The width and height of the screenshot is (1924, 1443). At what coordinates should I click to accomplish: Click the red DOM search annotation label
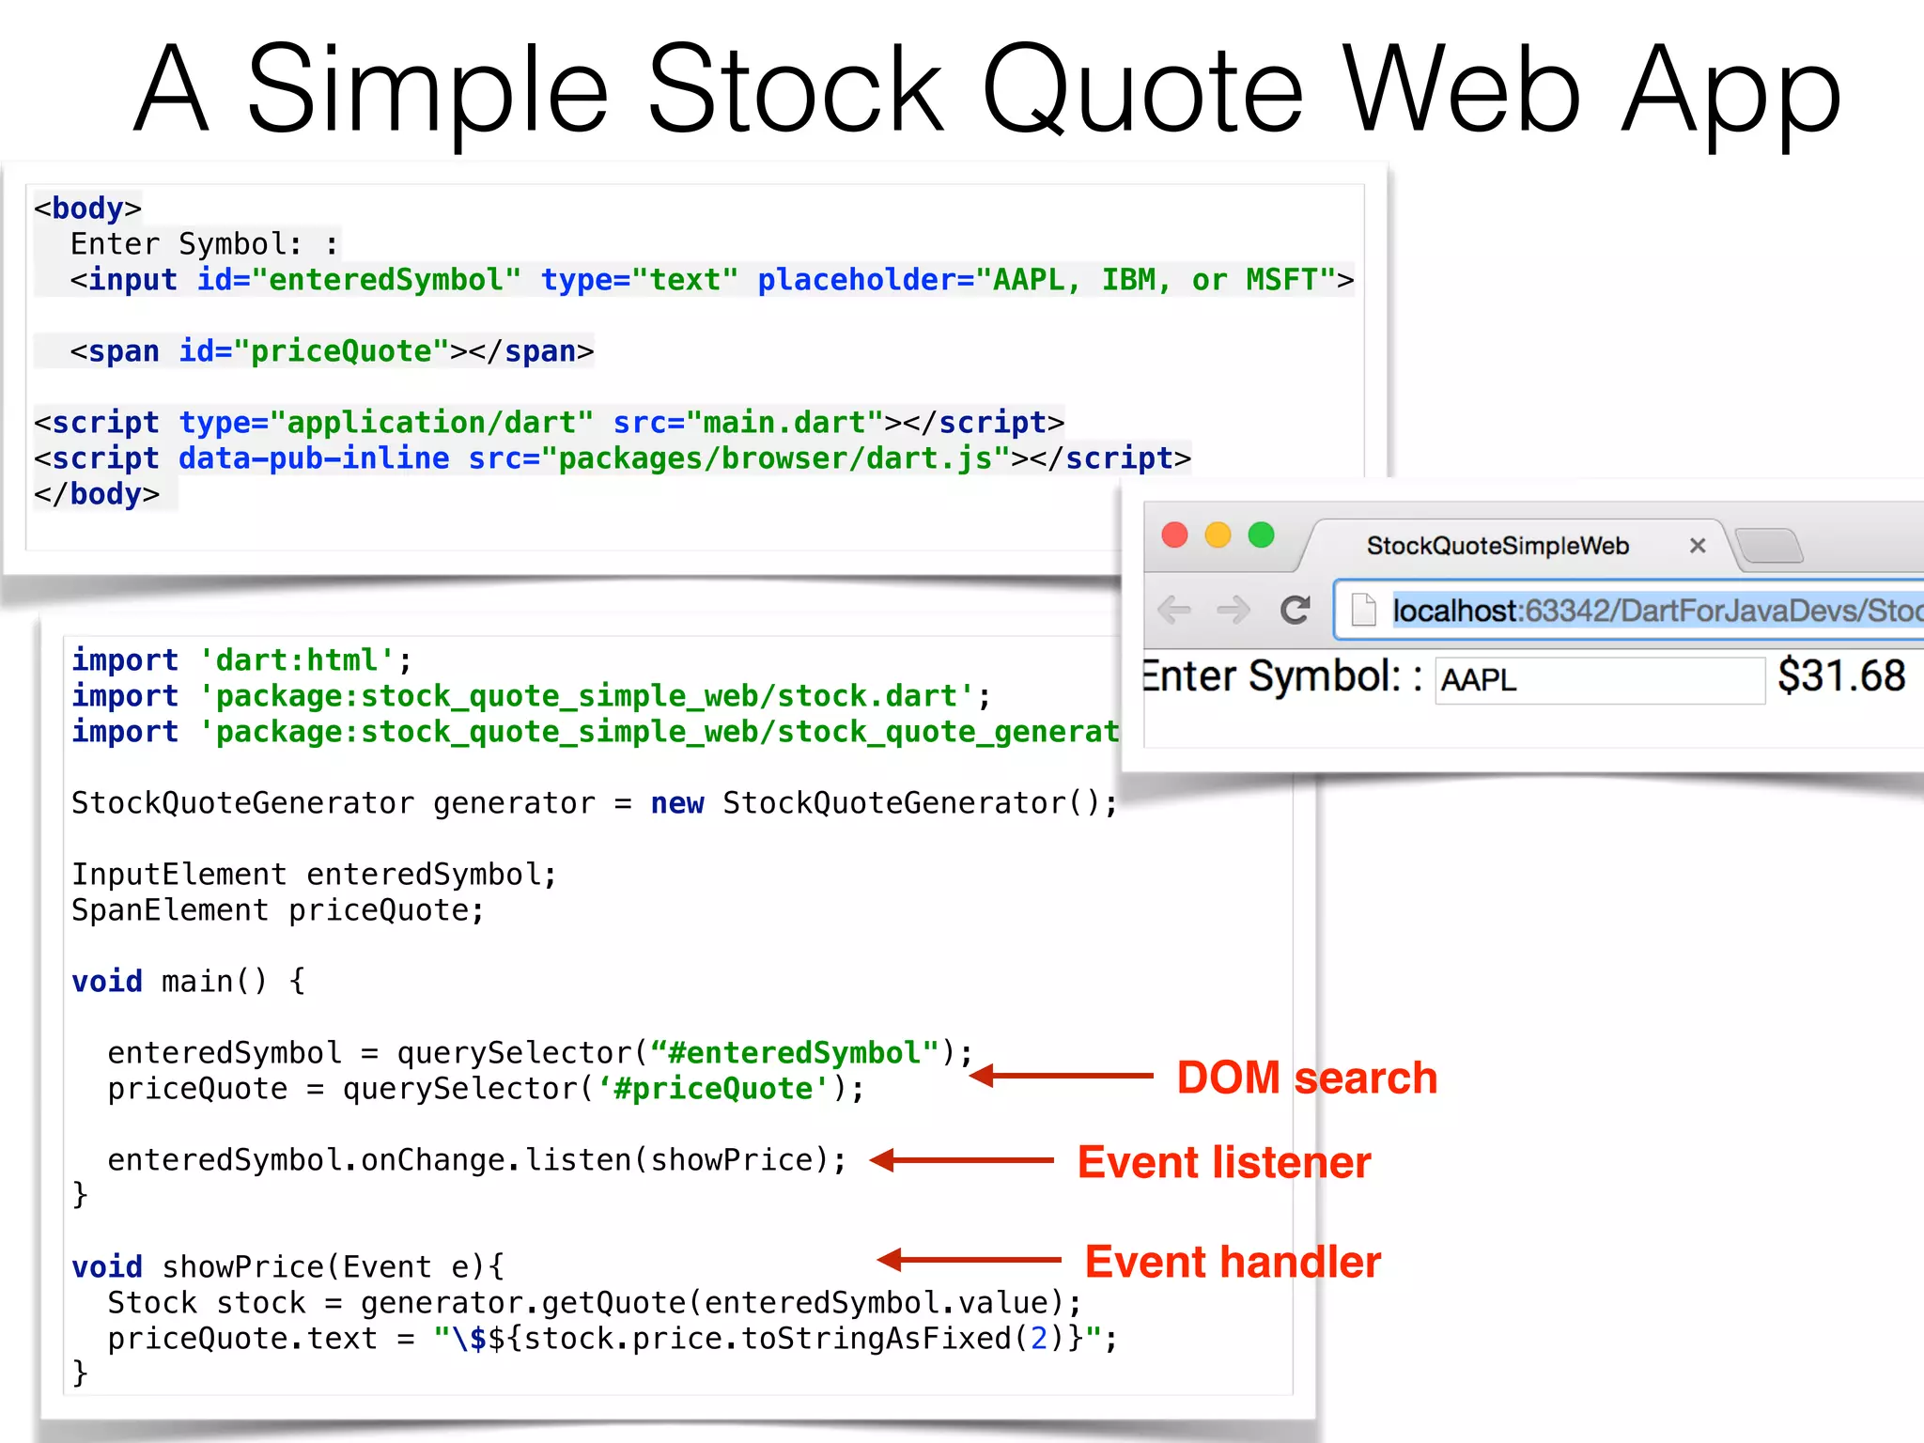(1307, 1078)
